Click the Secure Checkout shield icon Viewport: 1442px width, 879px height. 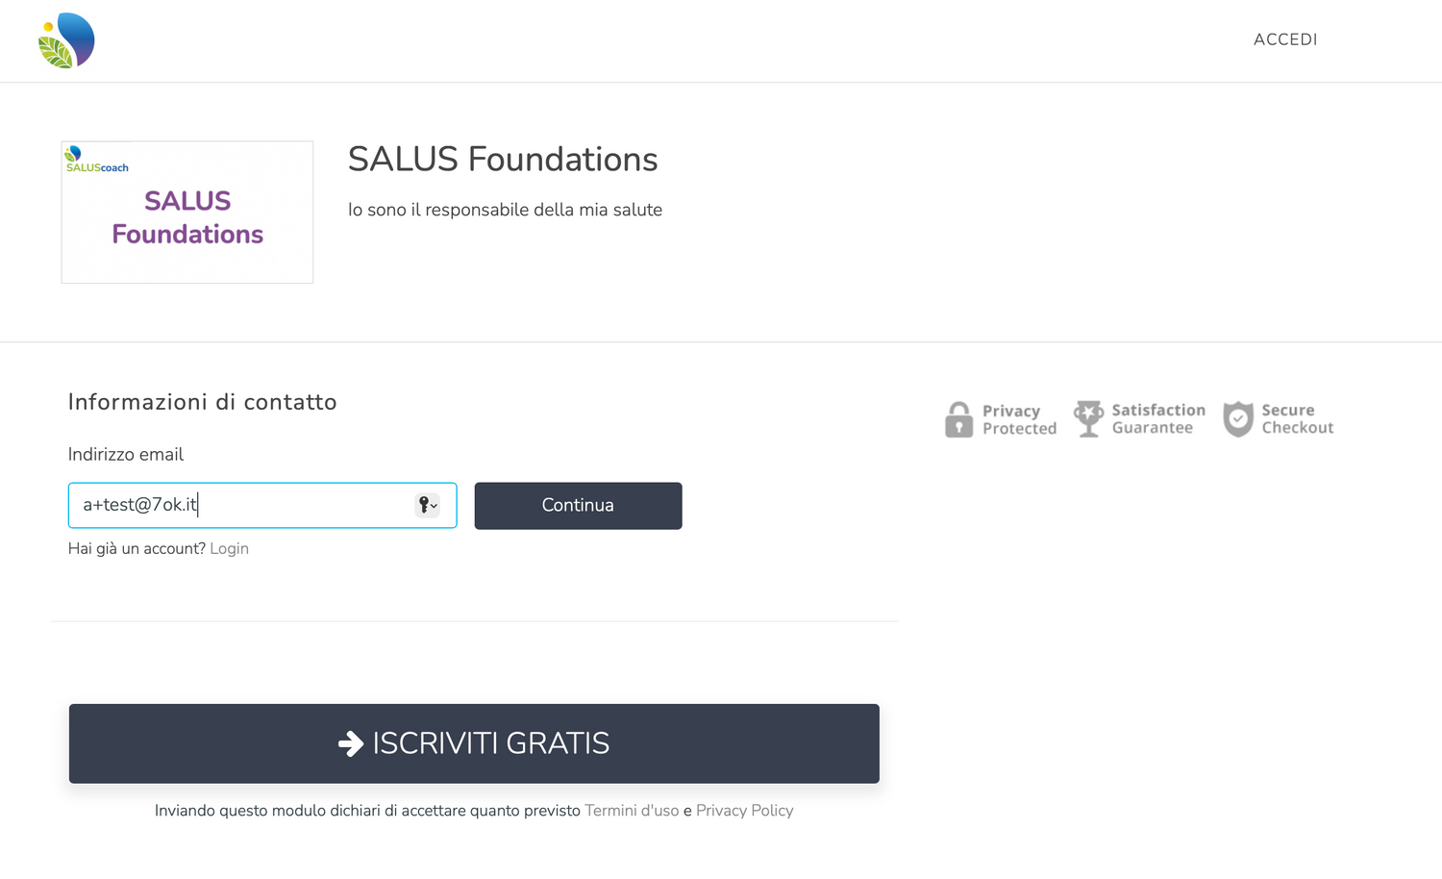coord(1238,419)
